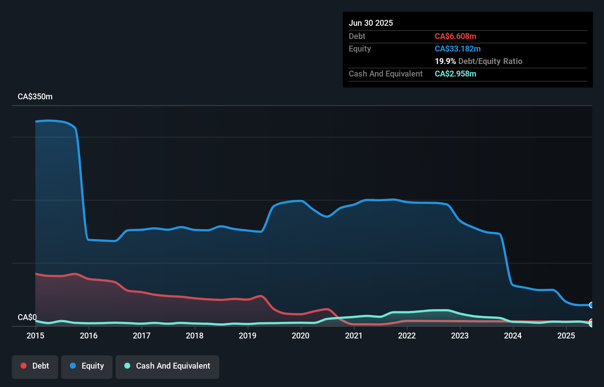Click the CA$33.182m equity value
This screenshot has width=604, height=387.
pos(458,49)
